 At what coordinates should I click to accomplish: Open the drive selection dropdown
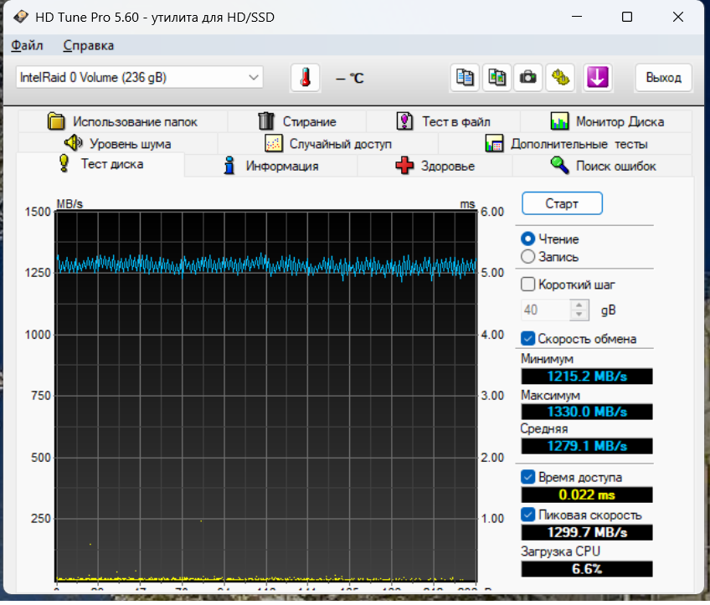click(140, 77)
